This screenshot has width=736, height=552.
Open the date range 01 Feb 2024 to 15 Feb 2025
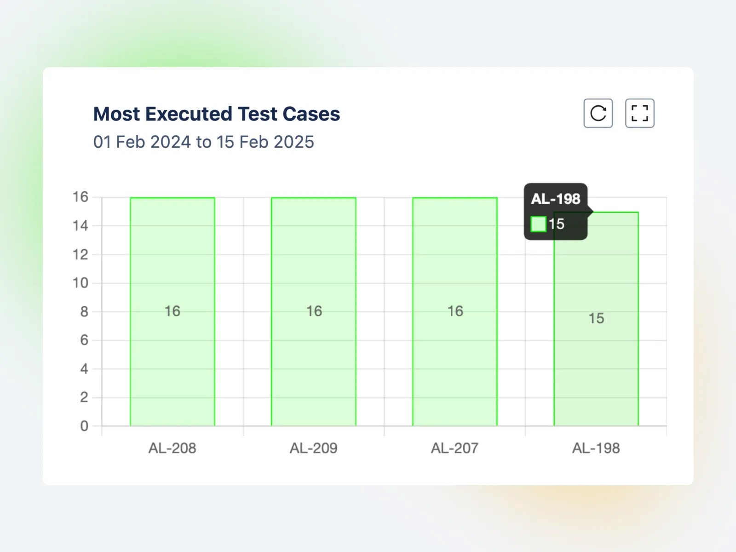click(203, 142)
